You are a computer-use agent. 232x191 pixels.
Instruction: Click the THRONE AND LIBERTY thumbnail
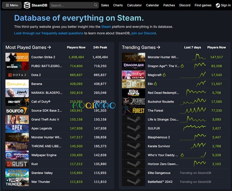pyautogui.click(x=17, y=146)
